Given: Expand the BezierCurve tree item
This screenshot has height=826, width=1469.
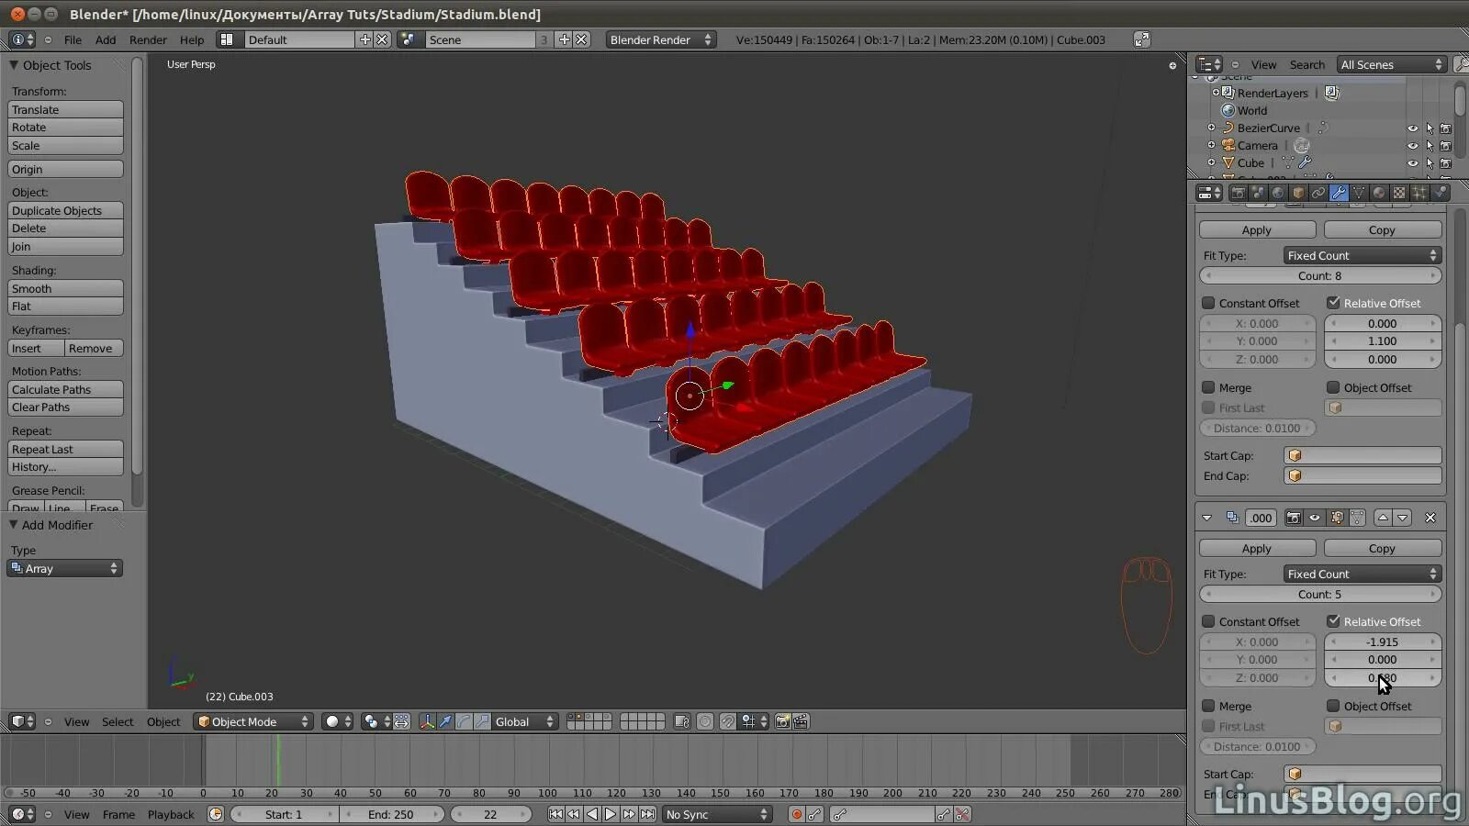Looking at the screenshot, I should 1211,128.
